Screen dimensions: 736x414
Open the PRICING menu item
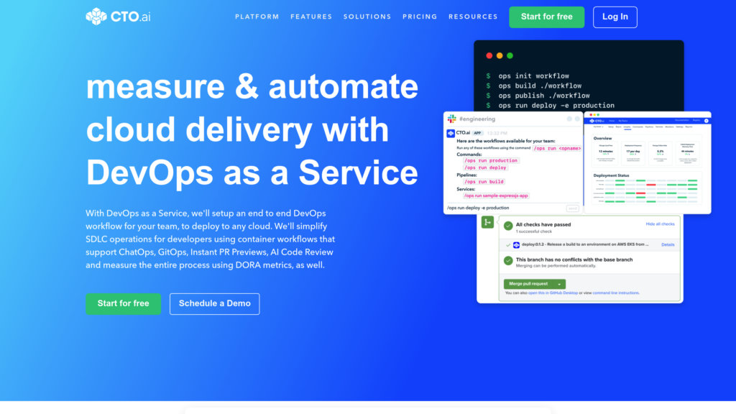click(420, 17)
